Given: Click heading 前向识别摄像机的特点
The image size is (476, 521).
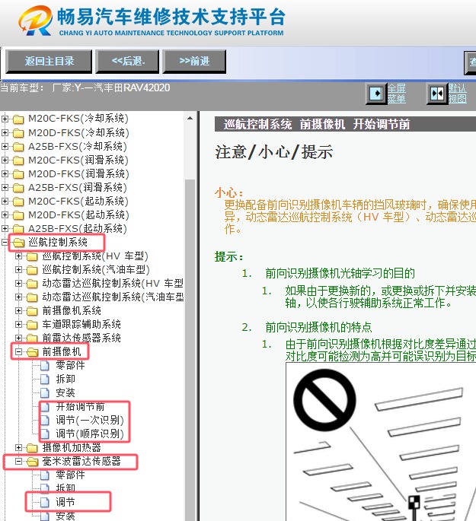Looking at the screenshot, I should [x=318, y=327].
